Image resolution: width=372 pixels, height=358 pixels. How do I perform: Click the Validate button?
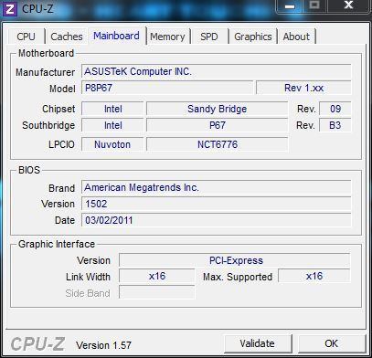(258, 343)
